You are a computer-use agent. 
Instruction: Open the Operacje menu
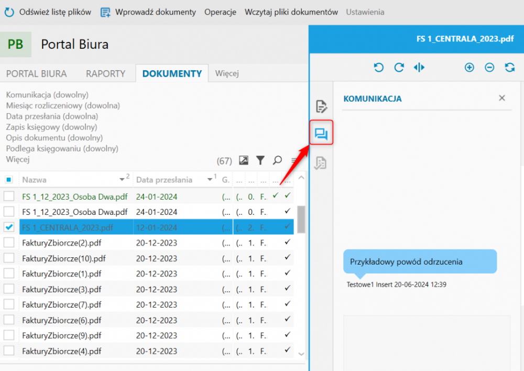[x=220, y=12]
